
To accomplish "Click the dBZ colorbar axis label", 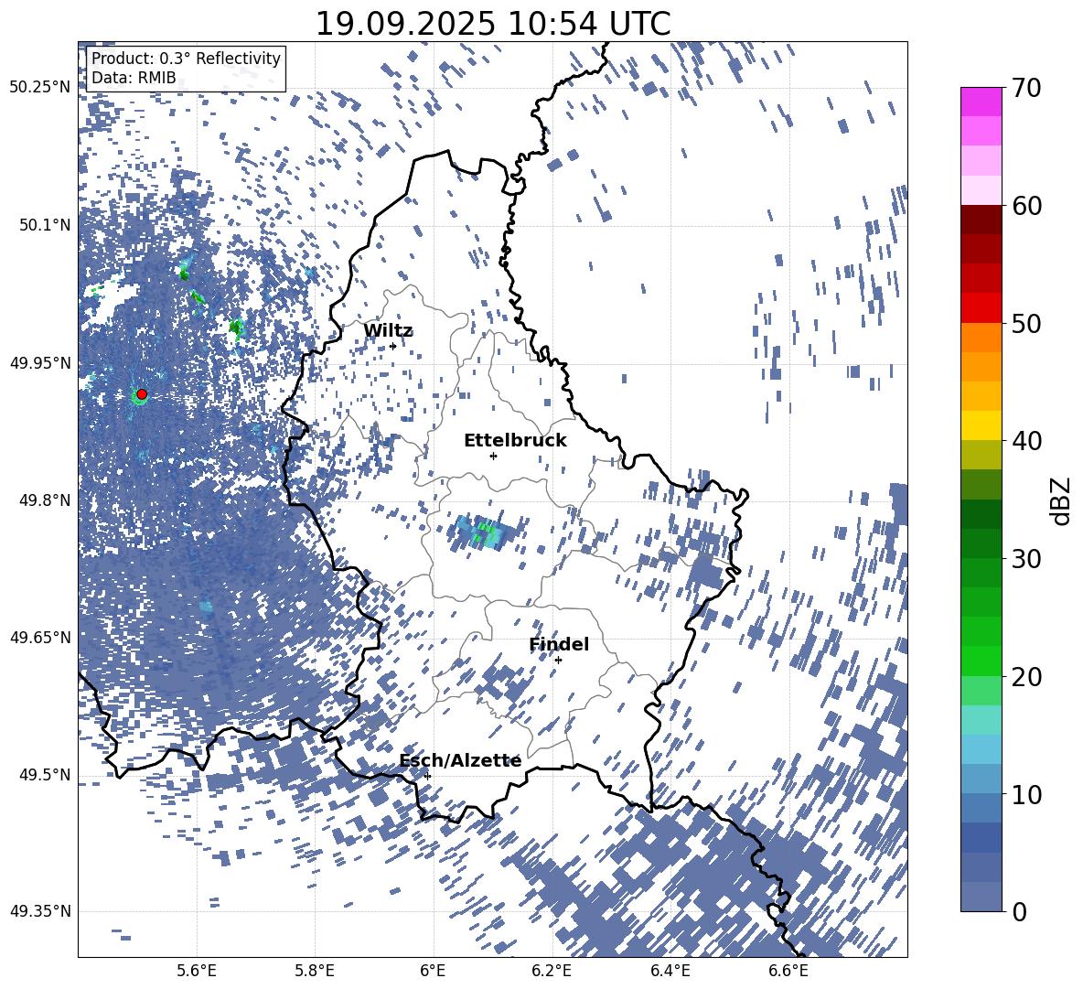I will [x=1059, y=500].
